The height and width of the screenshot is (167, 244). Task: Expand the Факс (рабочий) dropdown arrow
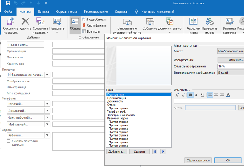(47, 117)
